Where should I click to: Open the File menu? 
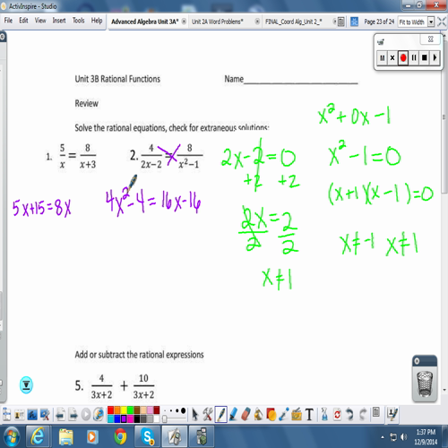click(8, 21)
